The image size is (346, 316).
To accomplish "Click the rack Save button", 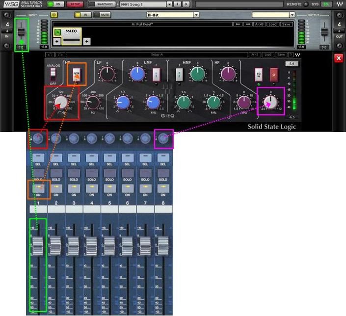I will coord(286,24).
